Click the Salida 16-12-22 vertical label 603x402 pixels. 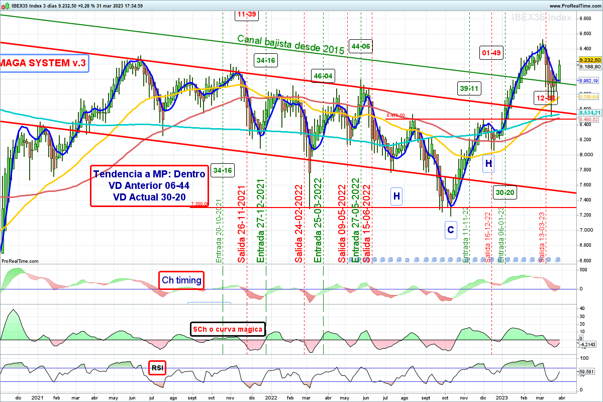487,237
